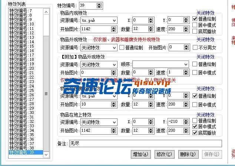Screen dimensions: 235x166
Task: Select 特效编号:30 in the effect list
Action: (26, 113)
